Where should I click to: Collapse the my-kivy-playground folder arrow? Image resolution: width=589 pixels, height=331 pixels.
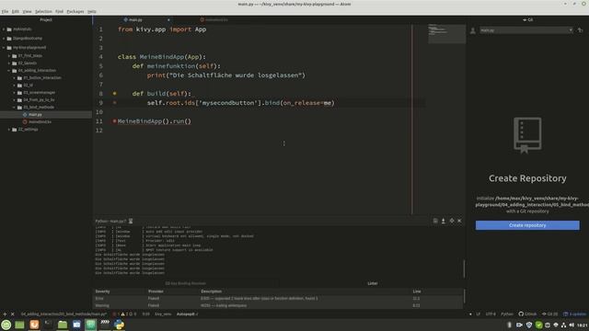tap(4, 48)
